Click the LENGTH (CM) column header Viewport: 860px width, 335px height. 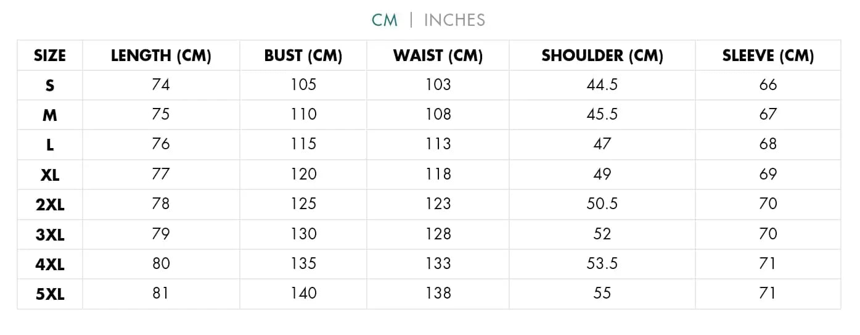tap(161, 56)
